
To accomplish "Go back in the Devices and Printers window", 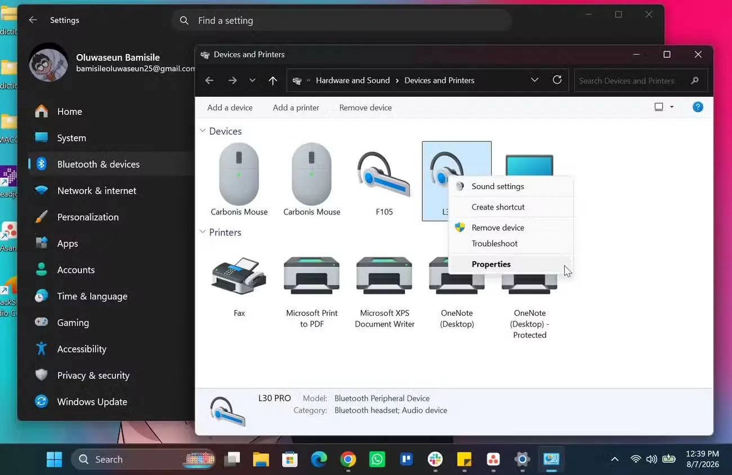I will coord(209,80).
